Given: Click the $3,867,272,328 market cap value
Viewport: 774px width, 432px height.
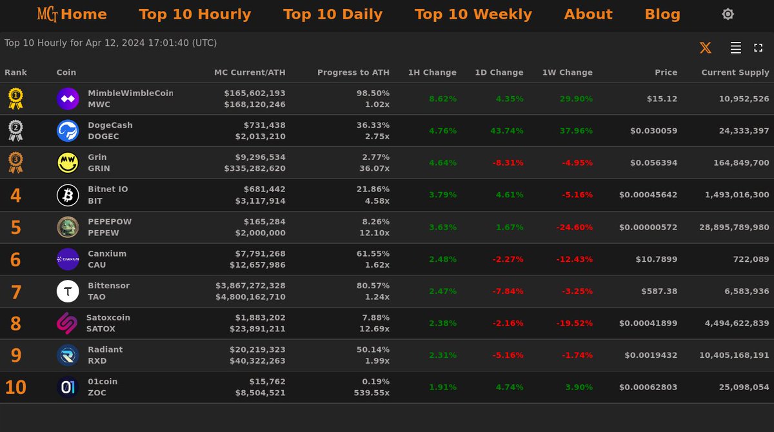Looking at the screenshot, I should coord(250,286).
